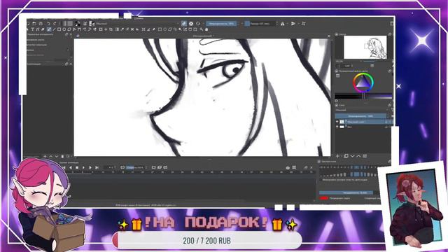Open the foreground/background color selector
Viewport: 448px width, 252px height.
coord(77,23)
